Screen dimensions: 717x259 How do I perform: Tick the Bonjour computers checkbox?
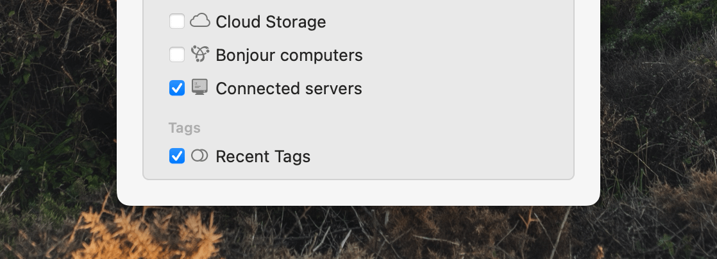(x=177, y=55)
